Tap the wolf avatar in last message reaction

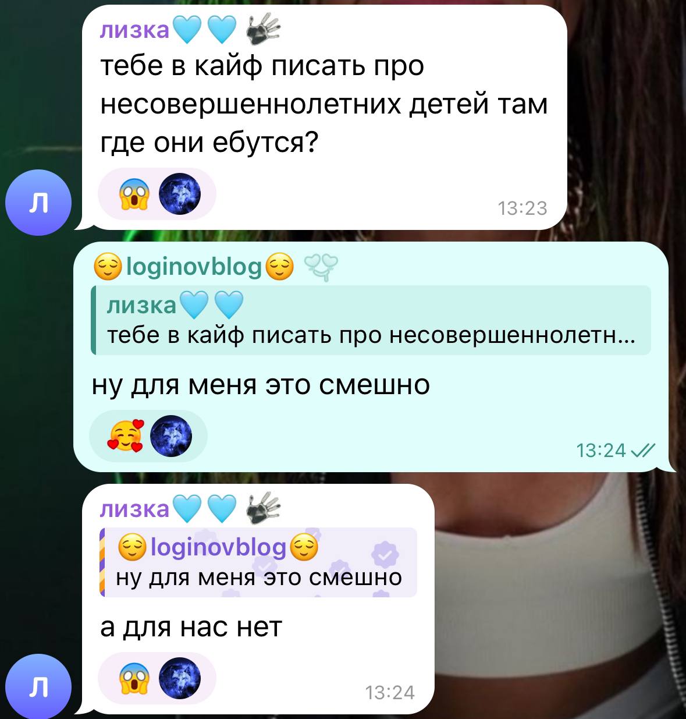tap(179, 678)
